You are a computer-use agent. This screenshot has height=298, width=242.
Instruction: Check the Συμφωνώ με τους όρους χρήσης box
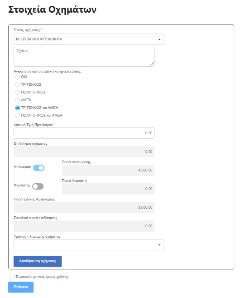[x=12, y=277]
